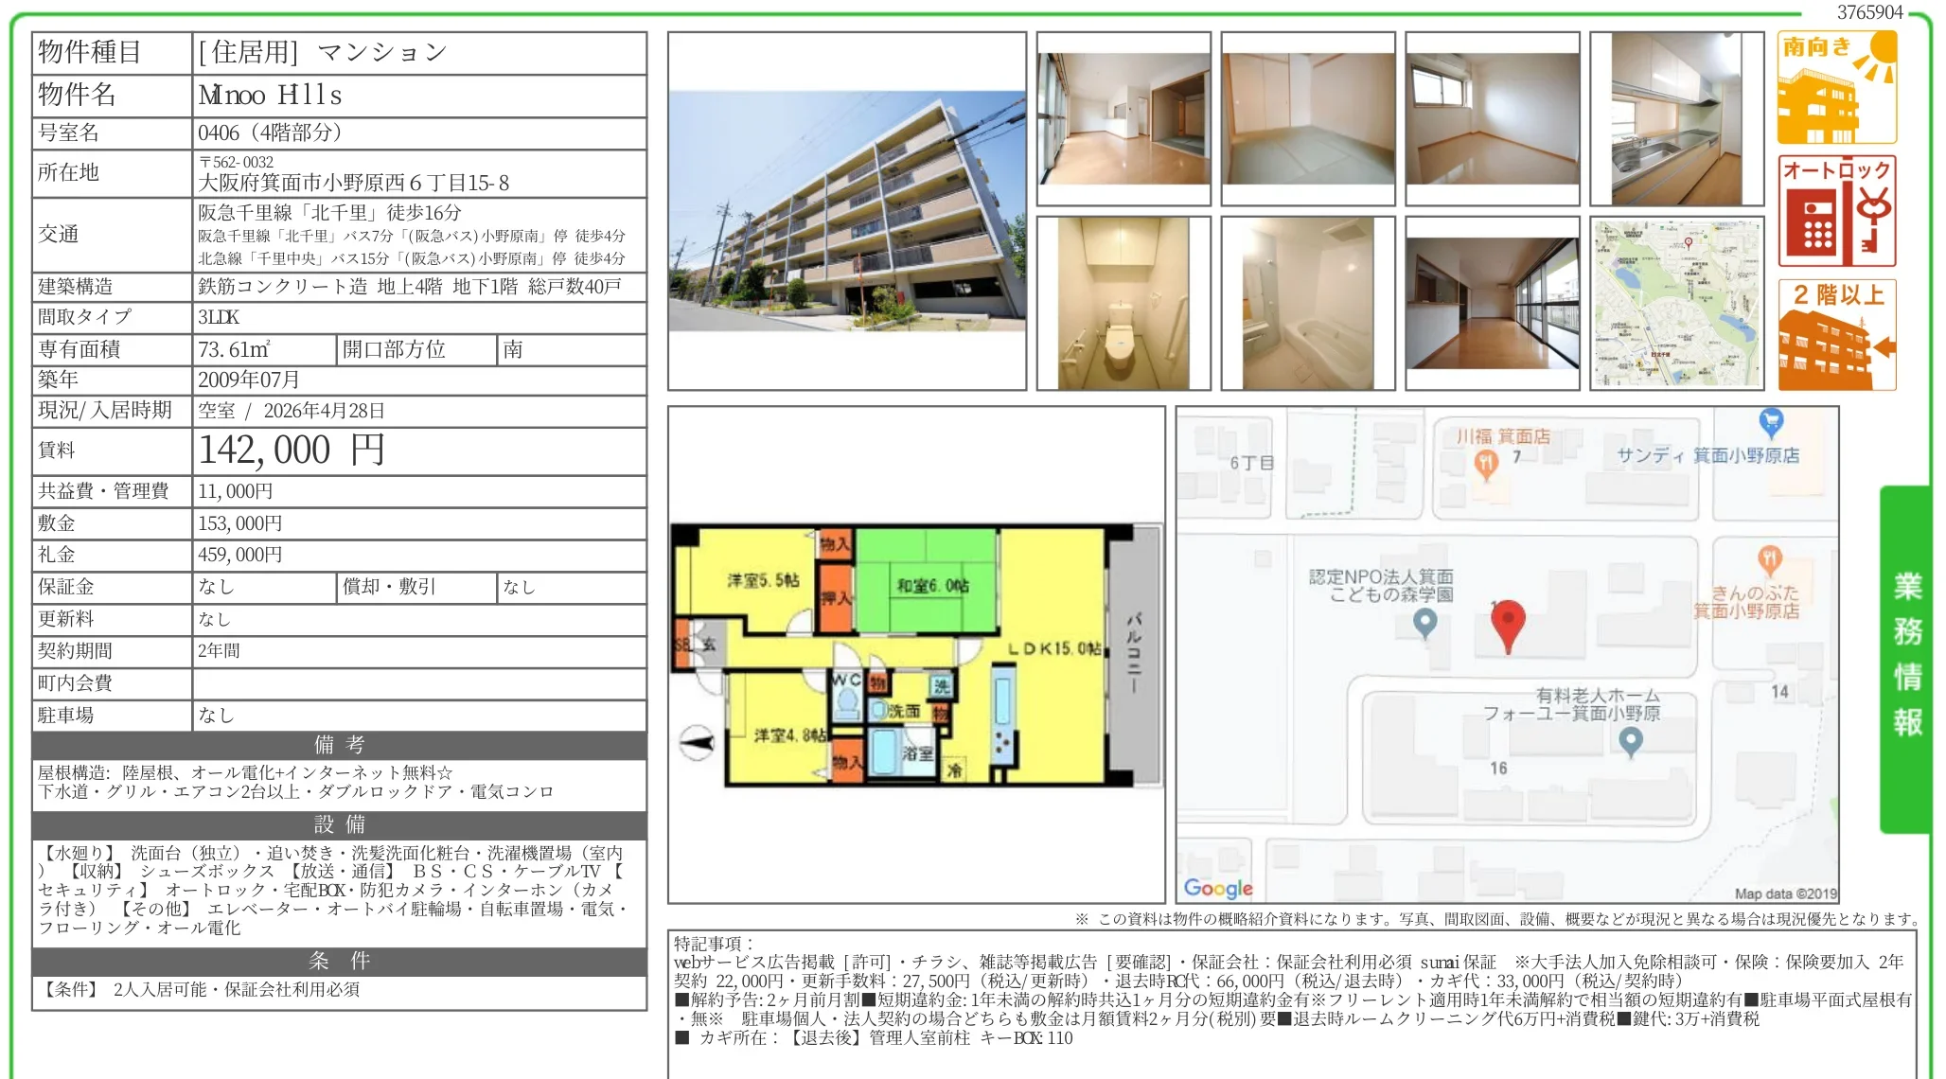
Task: Open the toilet room photo thumbnail
Action: click(x=1123, y=303)
